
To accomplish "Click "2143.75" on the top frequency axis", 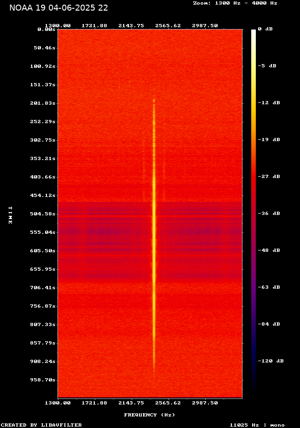I will (131, 25).
